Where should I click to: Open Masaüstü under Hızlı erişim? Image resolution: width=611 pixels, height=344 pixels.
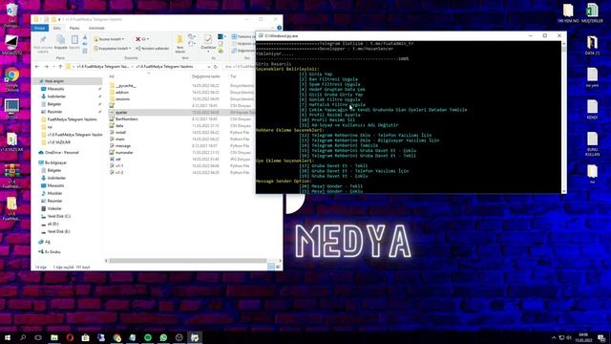tap(55, 89)
